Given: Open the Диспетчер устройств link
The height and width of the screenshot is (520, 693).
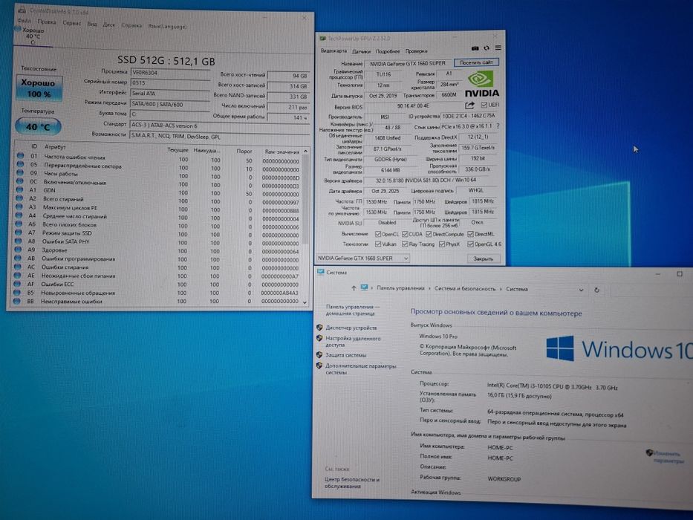Looking at the screenshot, I should coord(351,328).
